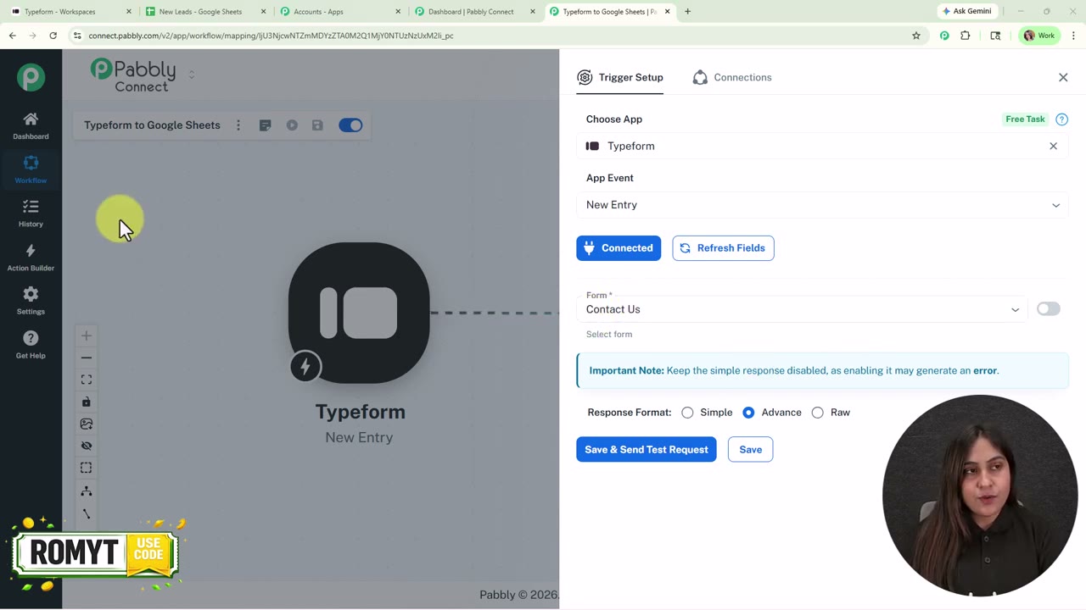Click the green Pabbly logo in sidebar

click(31, 77)
